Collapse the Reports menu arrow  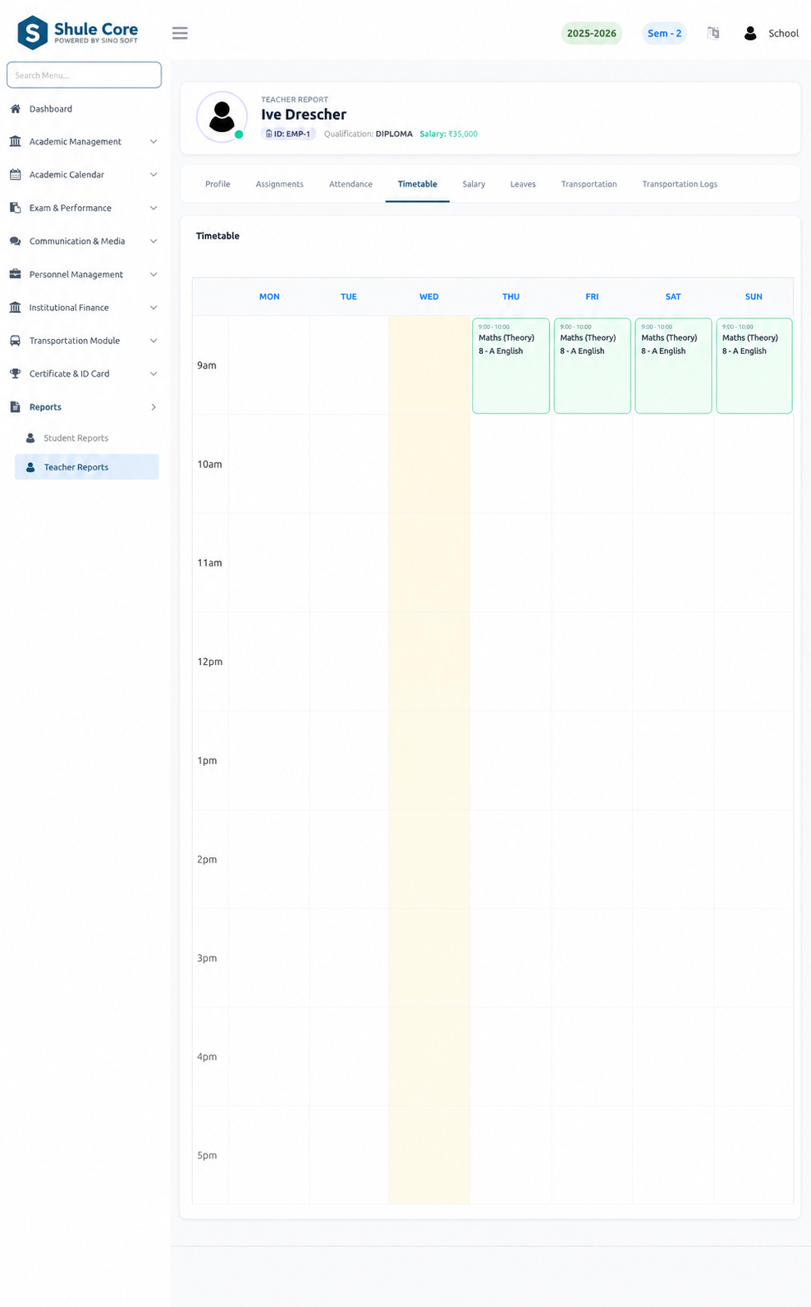153,406
